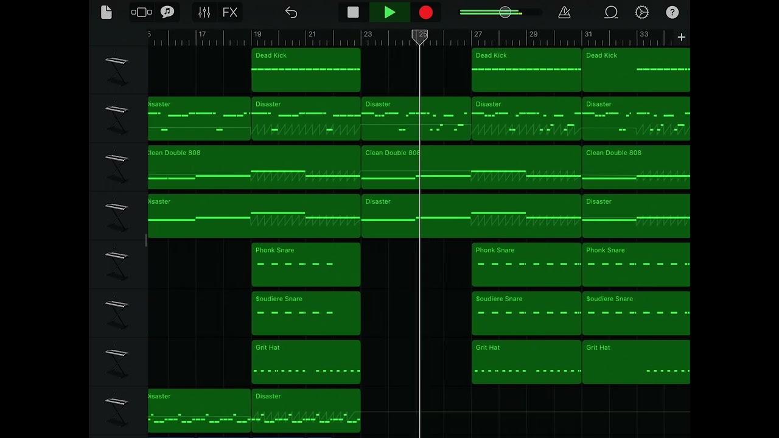Adjust the master volume slider knob
The width and height of the screenshot is (779, 438).
(x=505, y=12)
